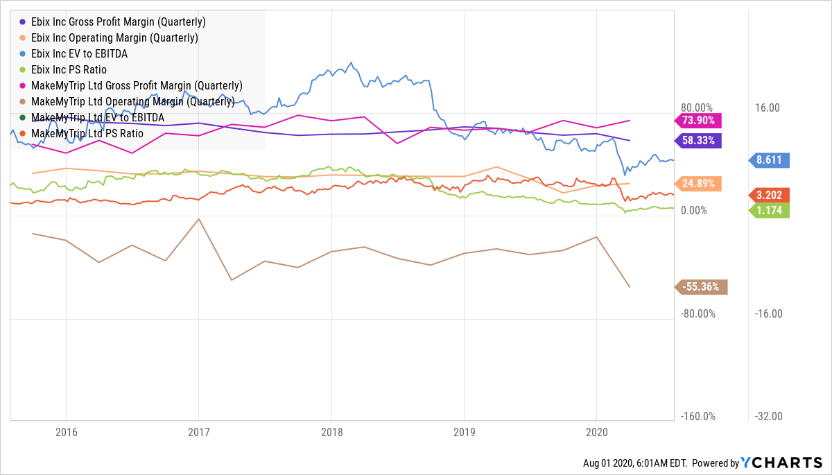Click the brown MakeMyTrip Operating Margin legend dot
Screen dimensions: 832x475
(22, 102)
